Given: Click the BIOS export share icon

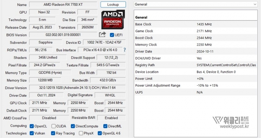Looking at the screenshot, I should tap(102, 34).
